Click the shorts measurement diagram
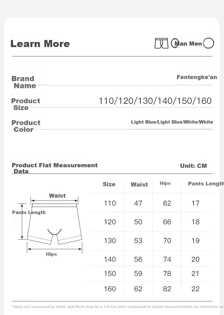Viewport: 224px width, 315px height. (54, 224)
